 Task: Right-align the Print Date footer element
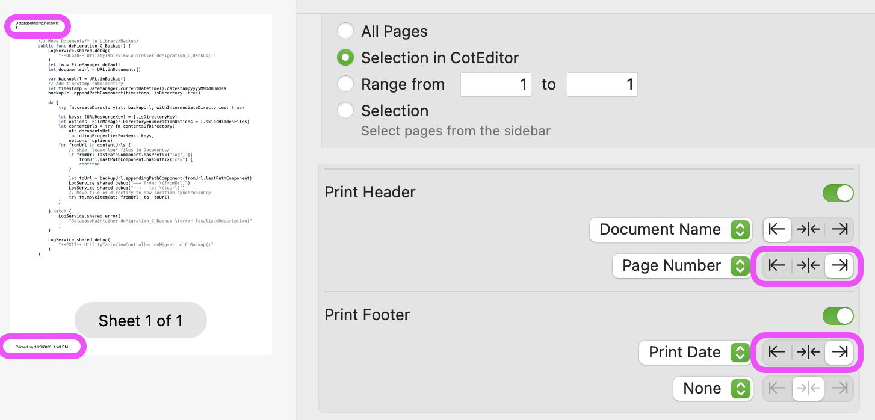[x=839, y=352]
